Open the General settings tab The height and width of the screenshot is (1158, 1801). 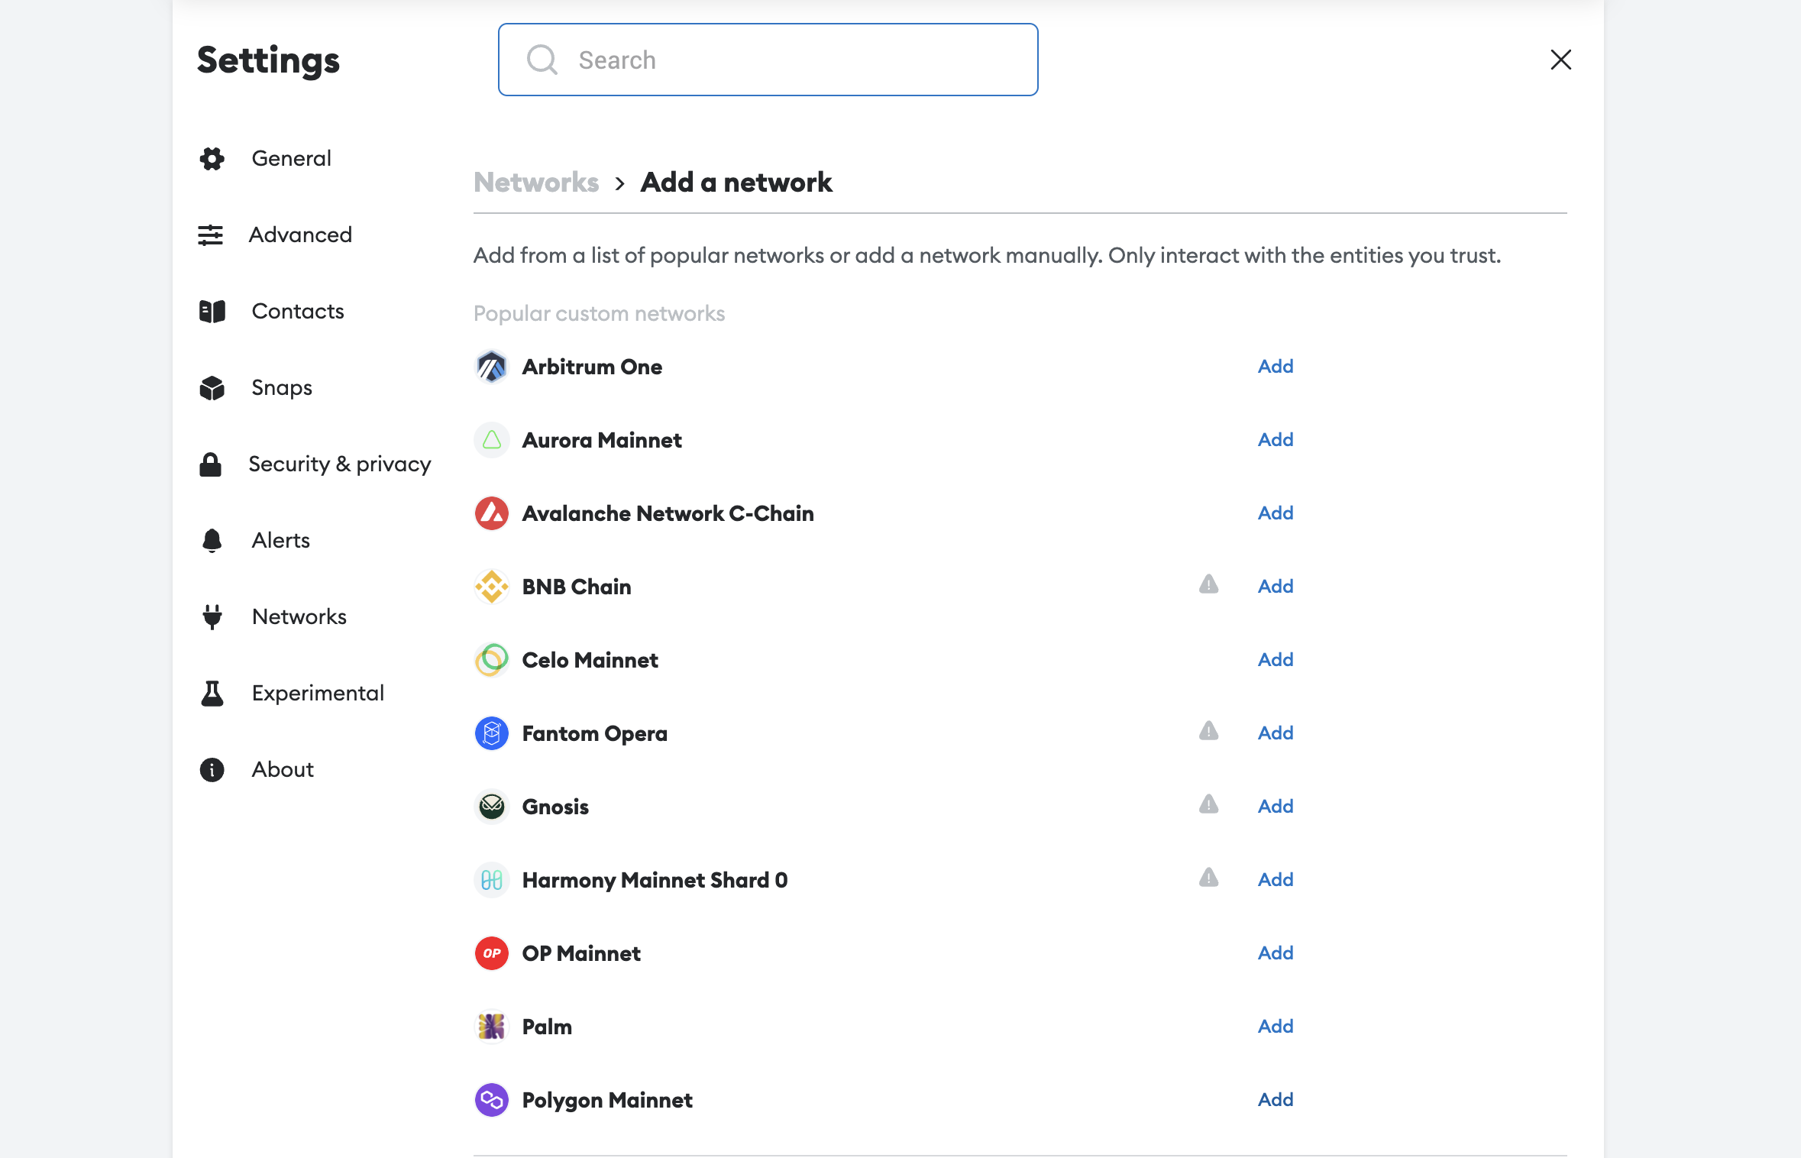291,158
